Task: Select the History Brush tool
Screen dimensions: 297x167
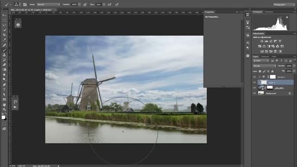Action: coord(4,60)
